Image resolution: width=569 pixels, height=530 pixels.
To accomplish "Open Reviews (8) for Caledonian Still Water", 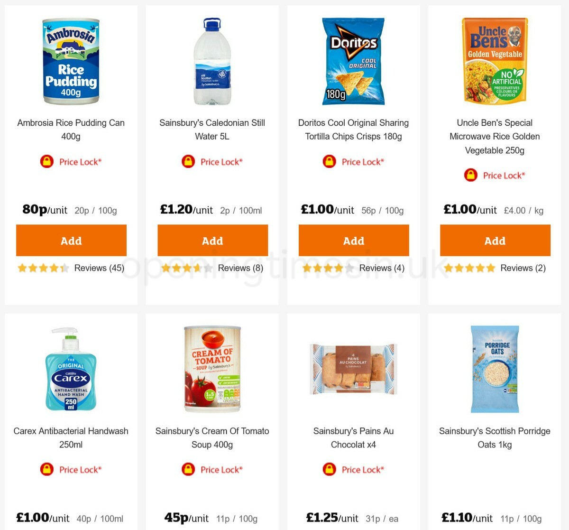I will point(240,268).
